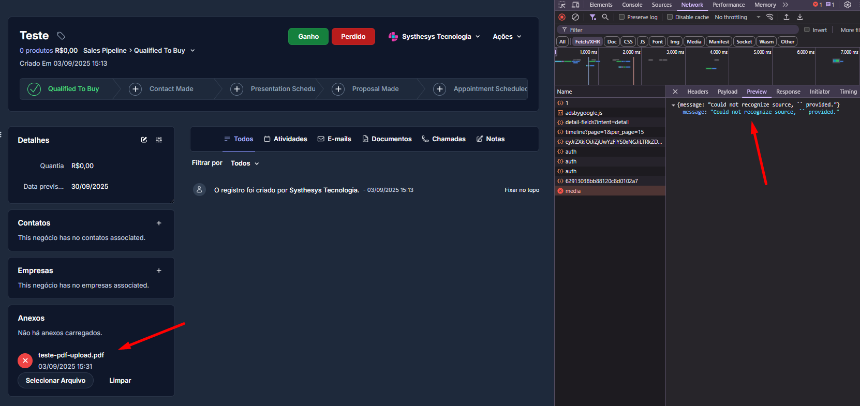The width and height of the screenshot is (860, 406).
Task: Open the DevTools inspect element picker
Action: coord(562,5)
